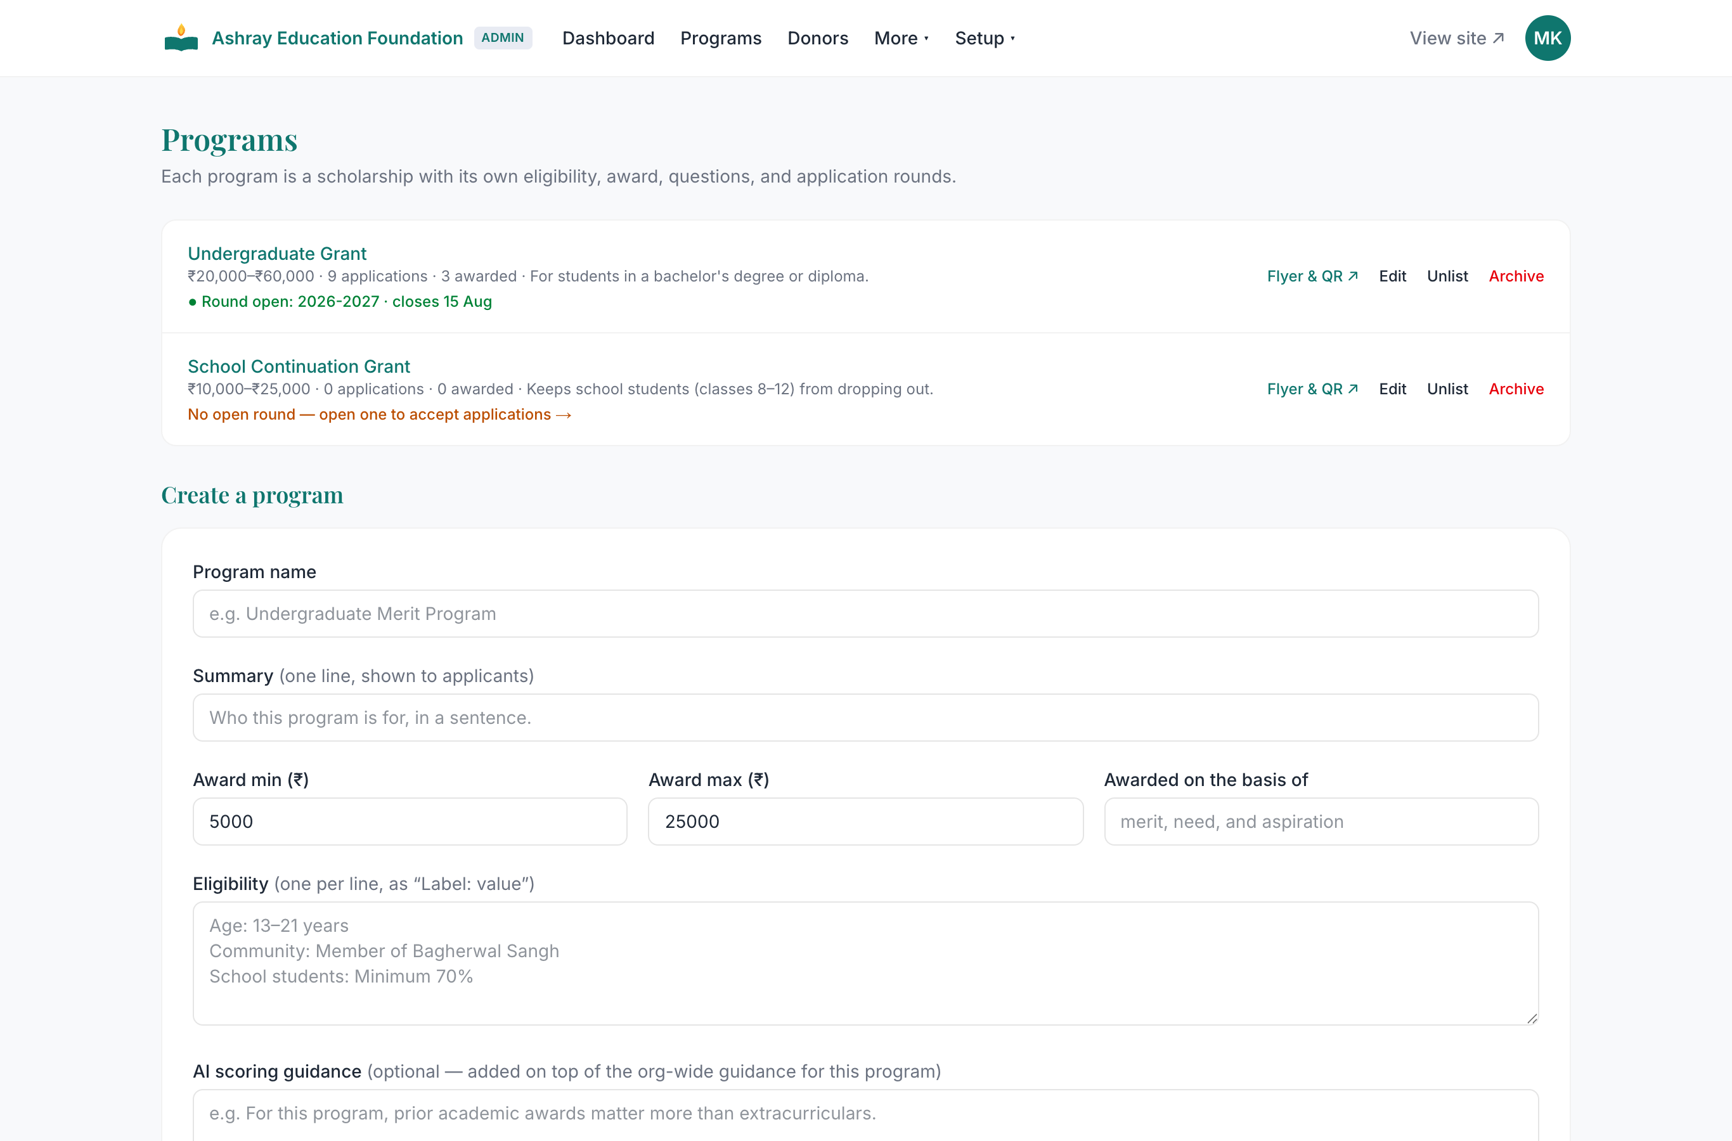The width and height of the screenshot is (1732, 1141).
Task: Go to Dashboard
Action: pyautogui.click(x=607, y=38)
